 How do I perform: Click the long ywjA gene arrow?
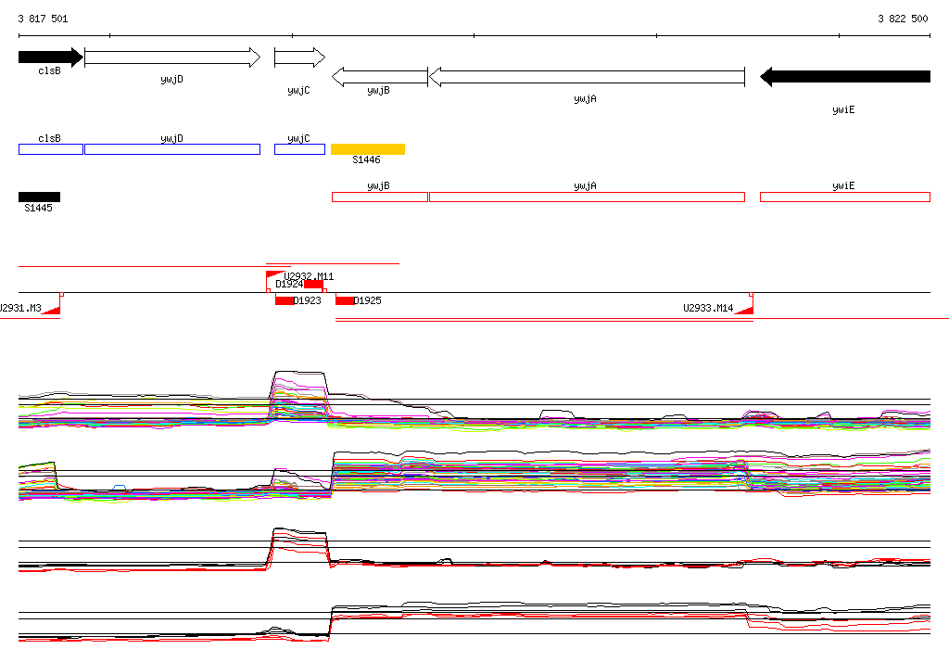tap(587, 77)
